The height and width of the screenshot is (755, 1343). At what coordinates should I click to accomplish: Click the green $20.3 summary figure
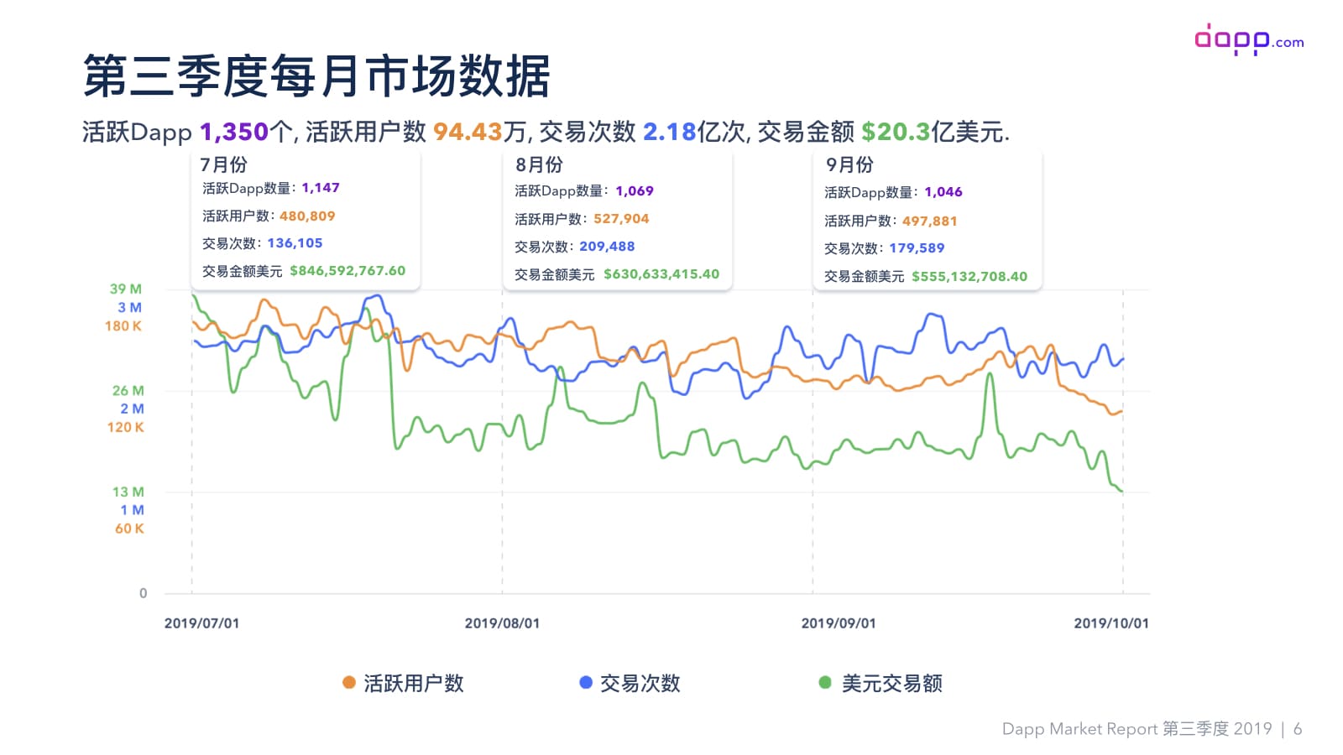[x=896, y=132]
